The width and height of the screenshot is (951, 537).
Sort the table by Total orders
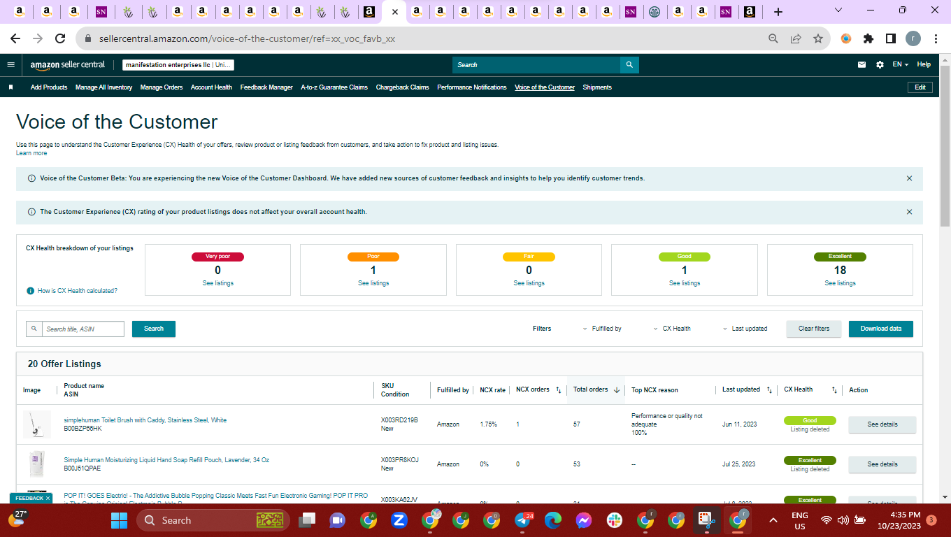point(617,390)
